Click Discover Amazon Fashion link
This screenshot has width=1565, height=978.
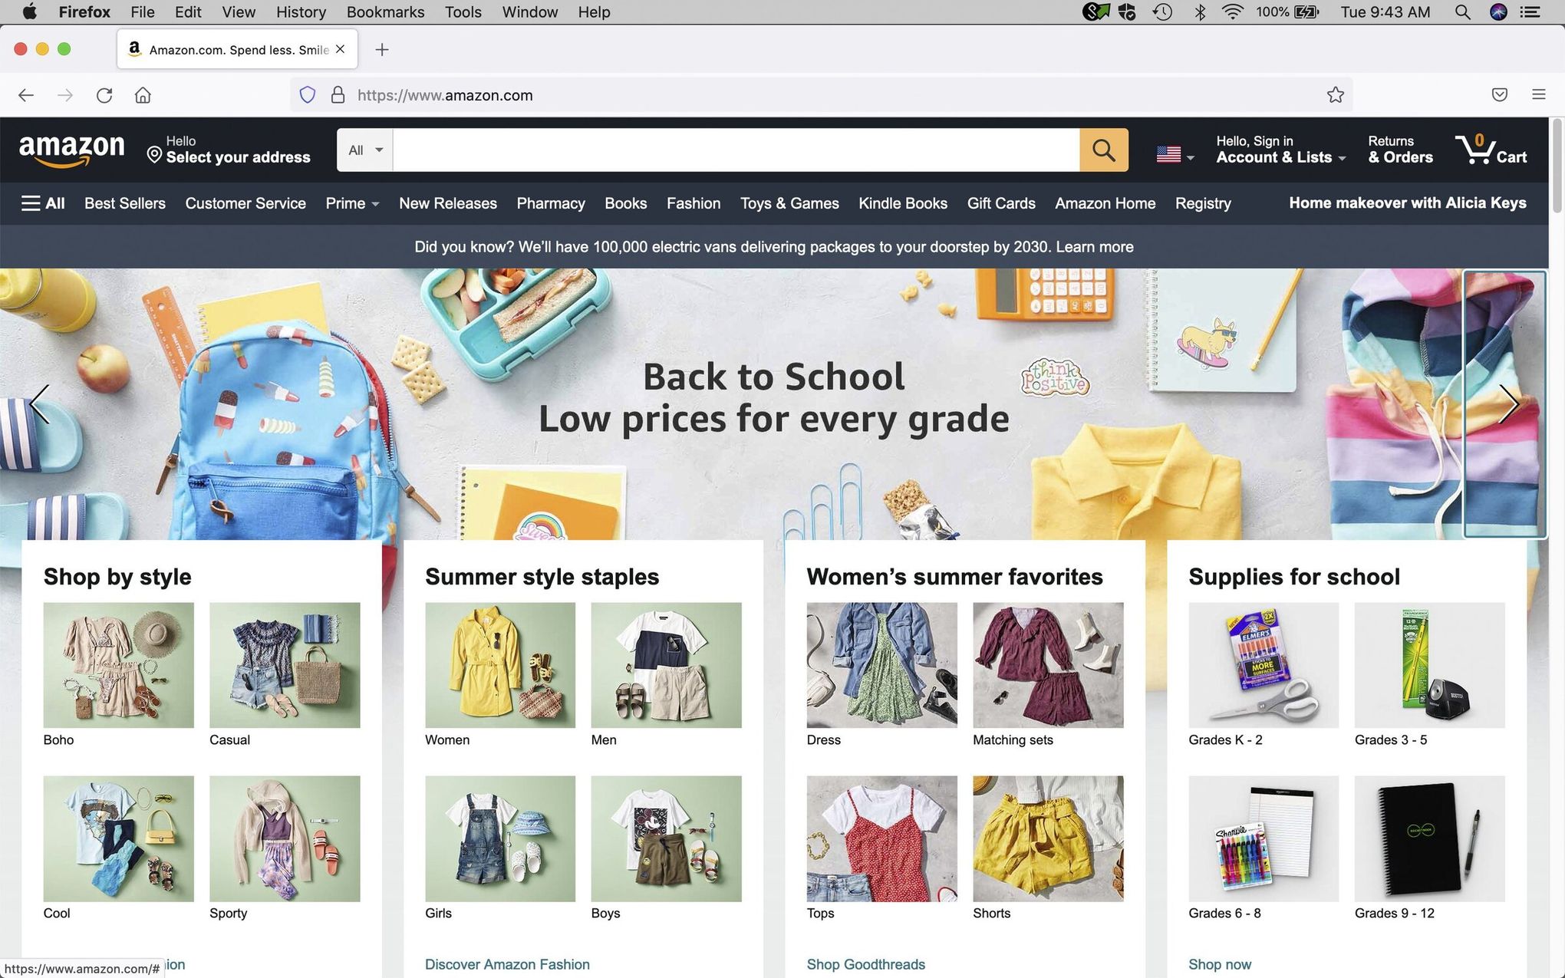(x=507, y=963)
